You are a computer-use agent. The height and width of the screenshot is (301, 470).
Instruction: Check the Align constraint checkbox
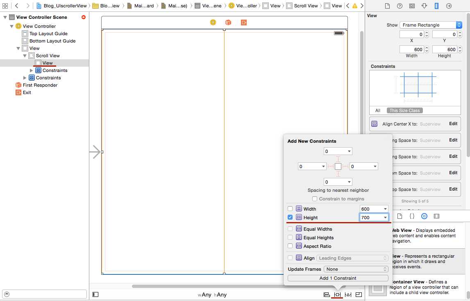[290, 258]
